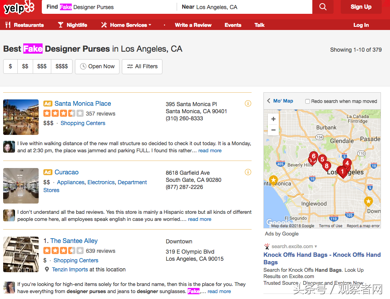Click Knock Offs Hand Bags ad title
Image resolution: width=390 pixels, height=299 pixels.
click(322, 258)
